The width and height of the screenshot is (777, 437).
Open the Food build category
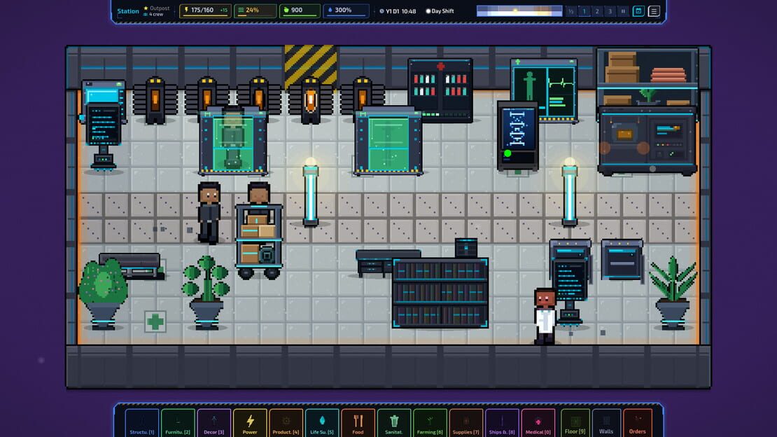[x=358, y=423]
